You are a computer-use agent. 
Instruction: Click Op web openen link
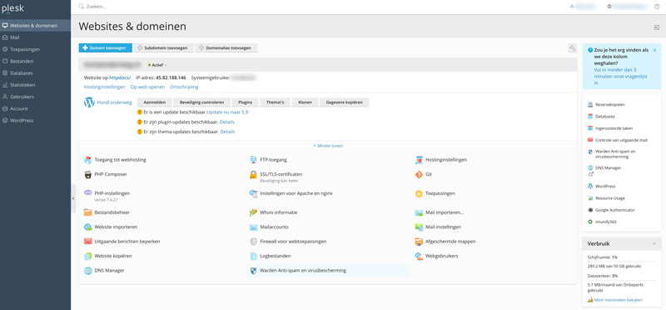point(147,87)
